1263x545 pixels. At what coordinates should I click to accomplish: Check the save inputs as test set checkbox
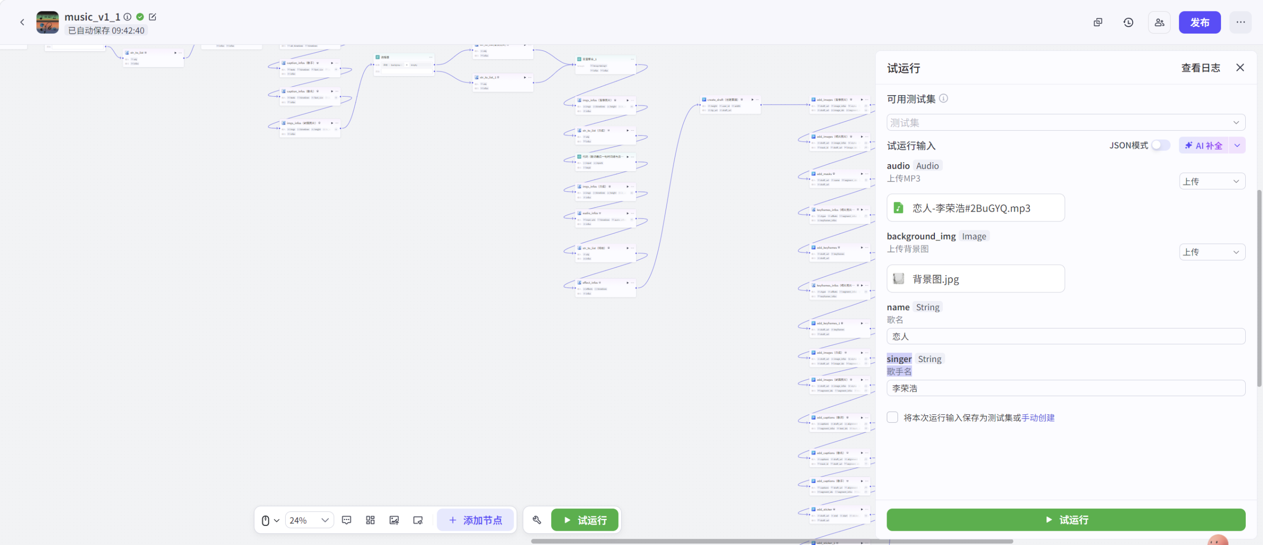coord(892,417)
